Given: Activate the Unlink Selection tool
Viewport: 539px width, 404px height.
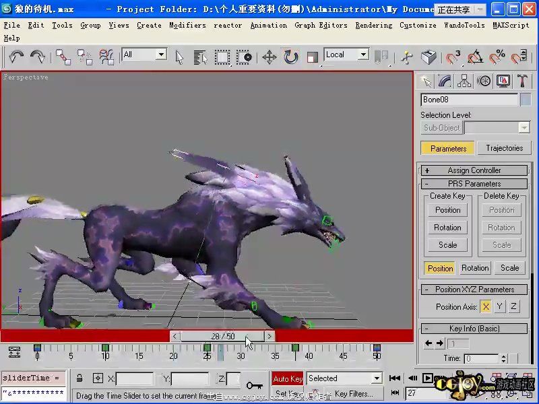Looking at the screenshot, I should point(85,57).
